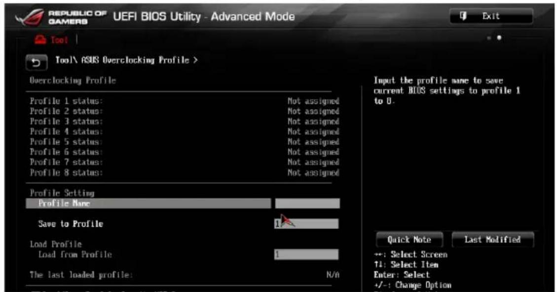The width and height of the screenshot is (557, 292).
Task: Click the Load from Profile value field
Action: [306, 255]
